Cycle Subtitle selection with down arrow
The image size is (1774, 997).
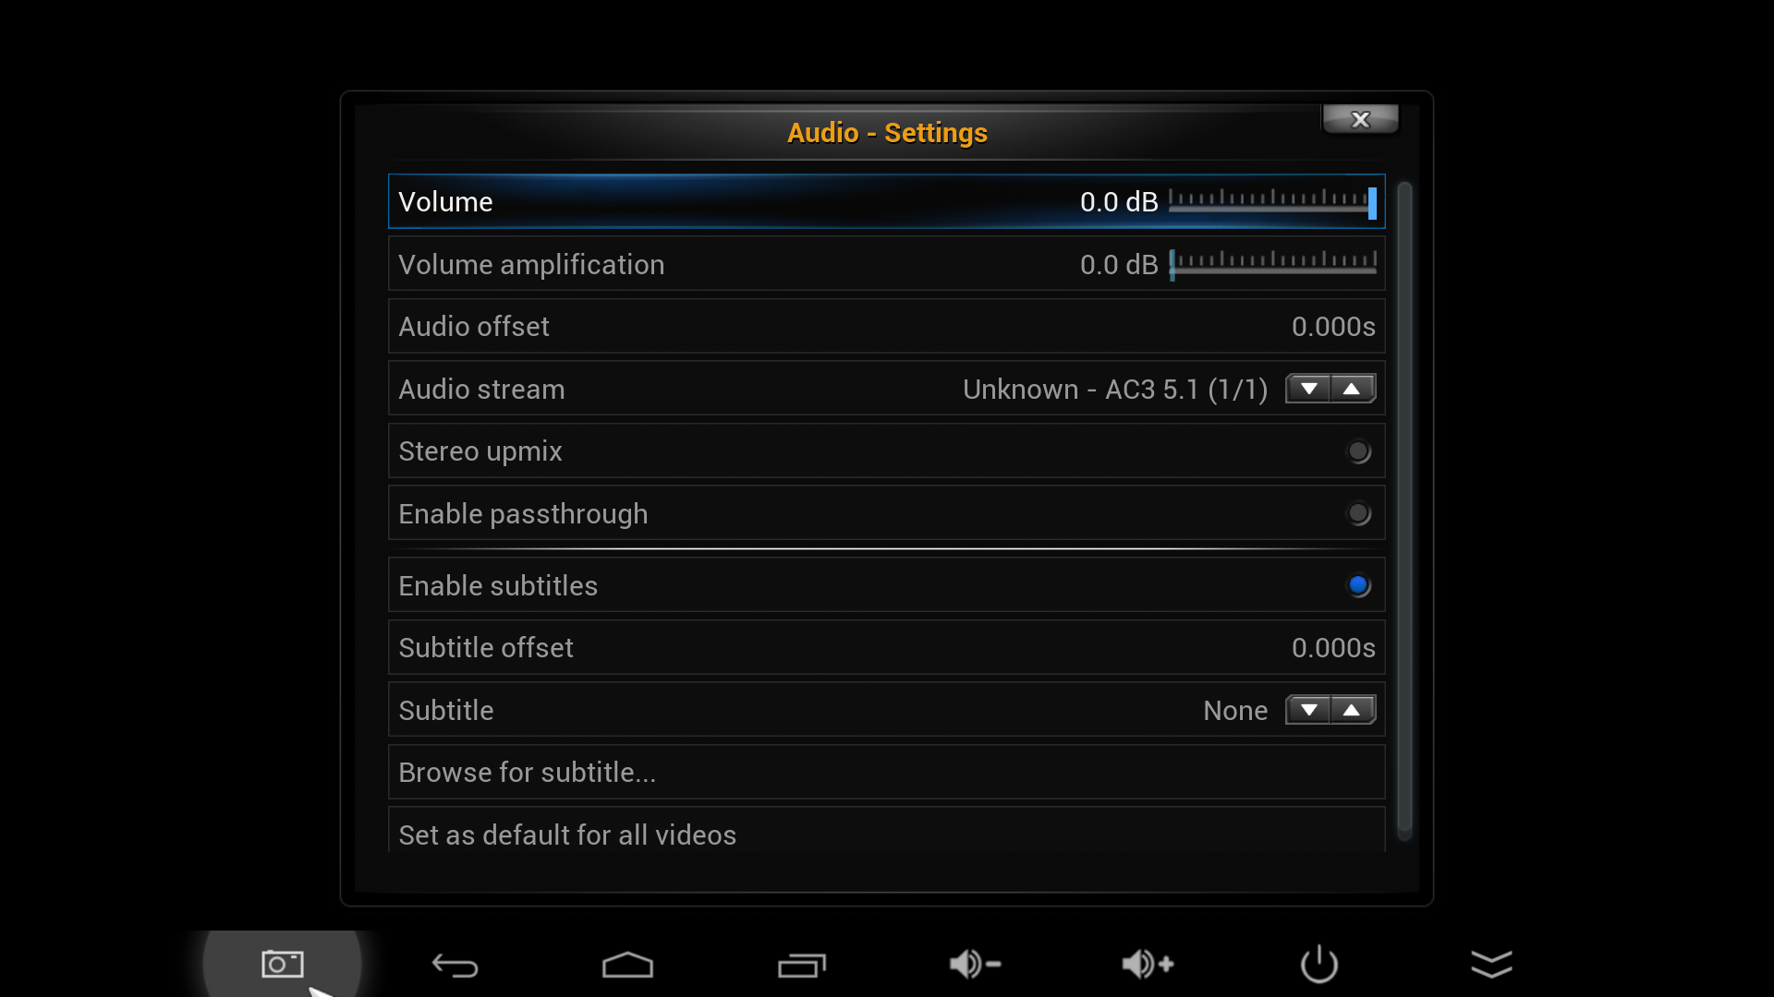[x=1308, y=710]
